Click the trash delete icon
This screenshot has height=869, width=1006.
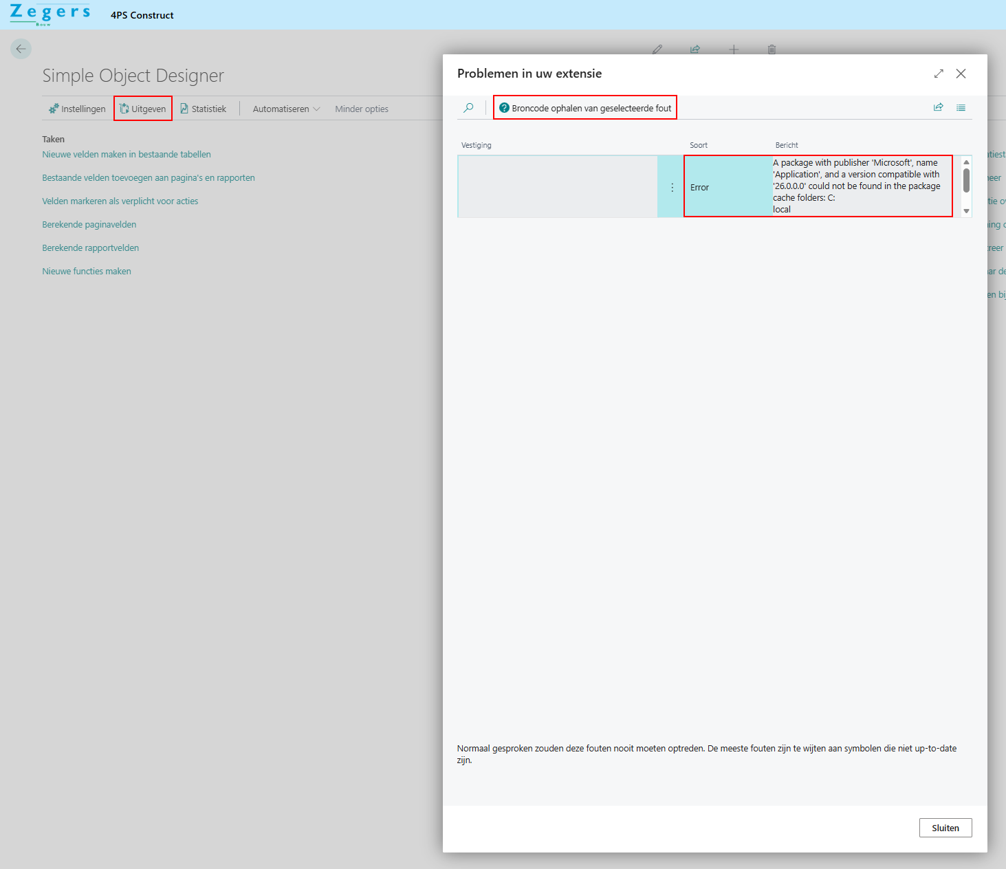pyautogui.click(x=772, y=49)
